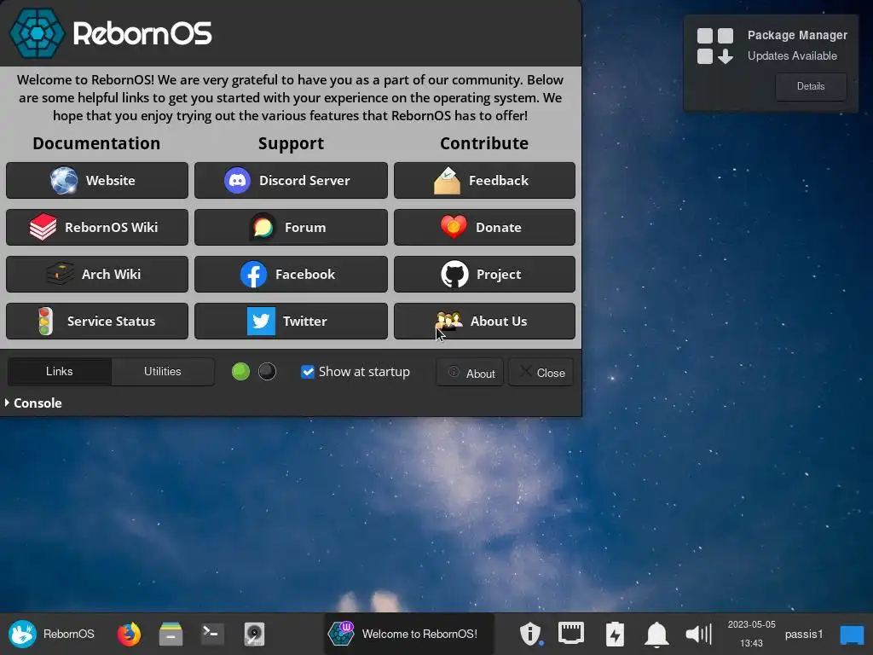Click the green indicator circle

click(240, 372)
